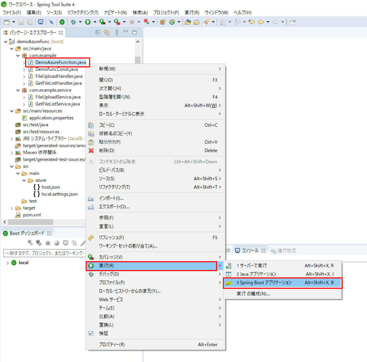
Task: Choose 削除(D) in the context menu
Action: [x=155, y=151]
